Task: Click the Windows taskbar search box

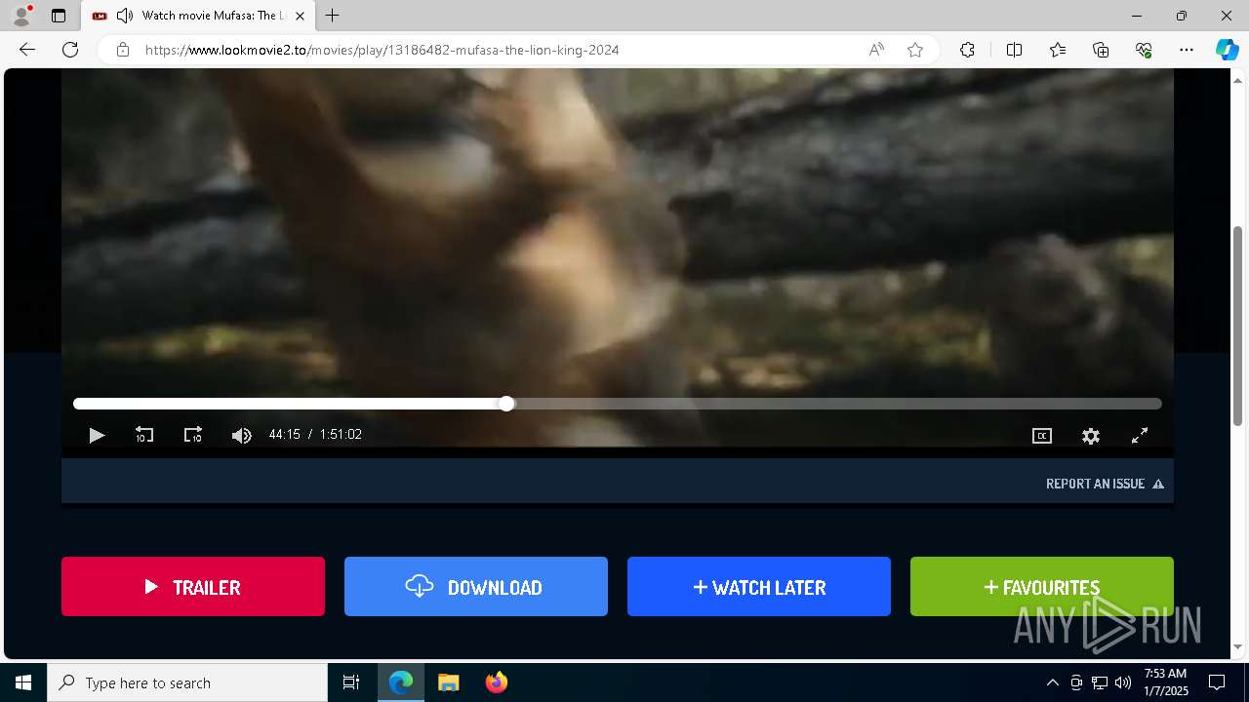Action: [187, 682]
